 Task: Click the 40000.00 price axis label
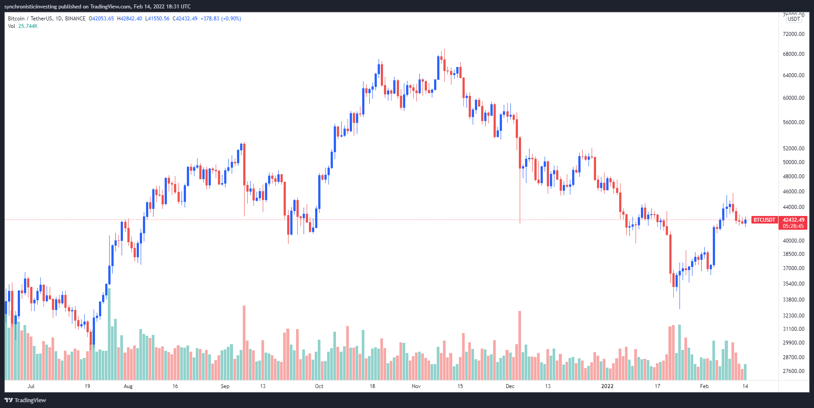(x=794, y=241)
